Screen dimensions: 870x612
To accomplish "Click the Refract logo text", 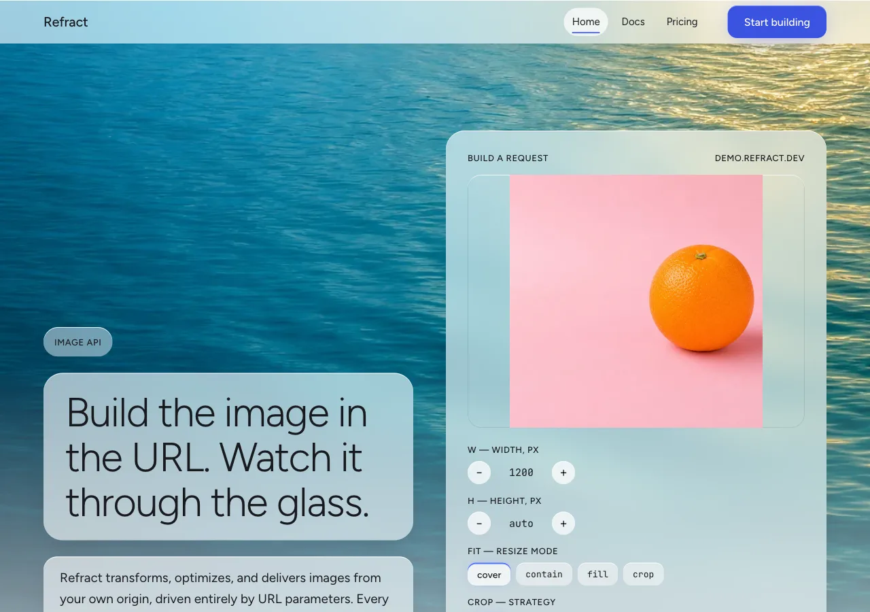I will 66,22.
